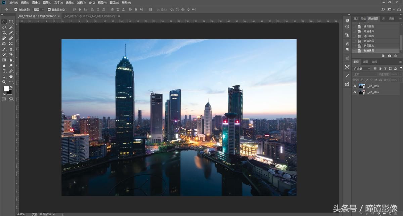Select the Zoom magnifier tool

4,82
